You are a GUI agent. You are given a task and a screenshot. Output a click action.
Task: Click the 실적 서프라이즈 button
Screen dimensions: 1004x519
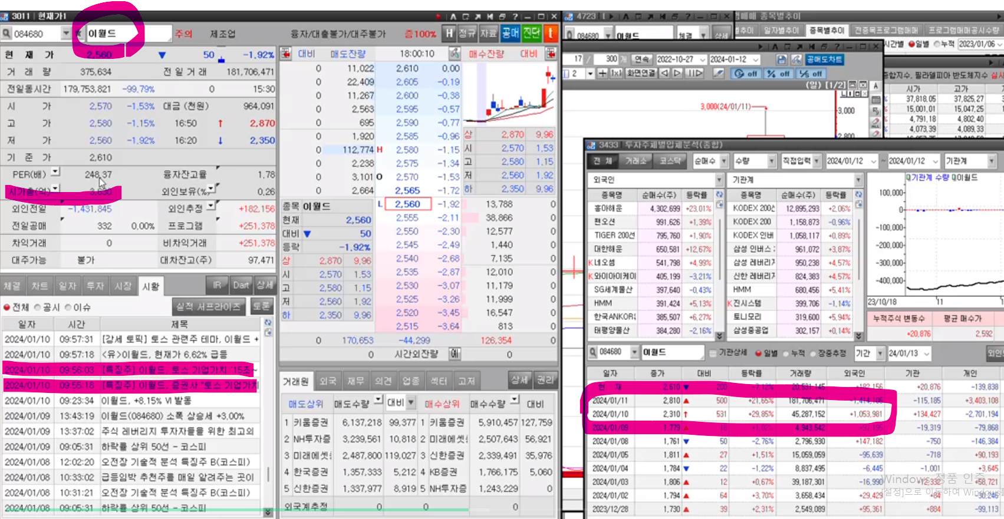pos(208,306)
